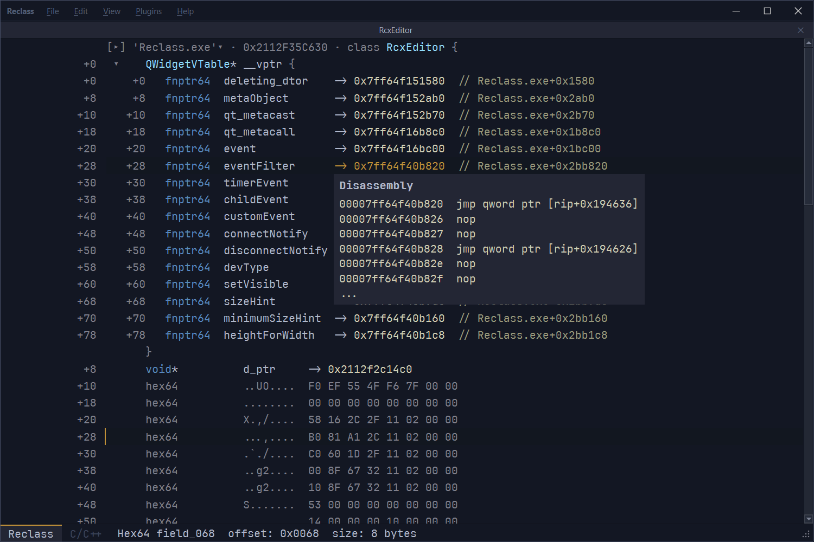Viewport: 814px width, 542px height.
Task: Click disassembly line 00007ff64f40b828
Action: (x=488, y=249)
